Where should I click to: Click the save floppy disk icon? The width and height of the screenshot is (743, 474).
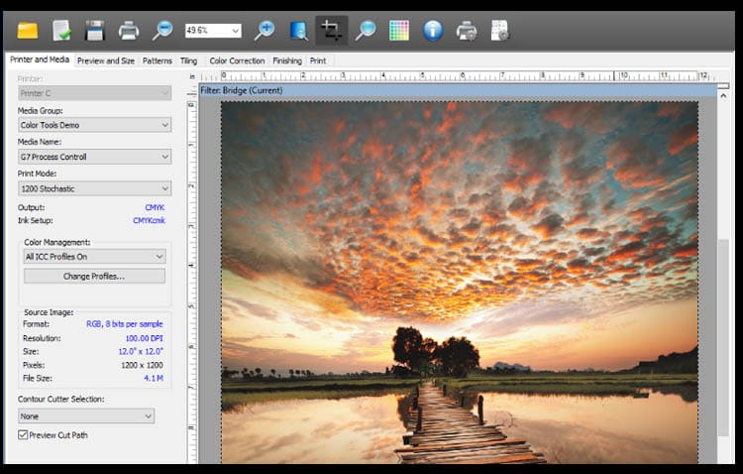point(94,31)
